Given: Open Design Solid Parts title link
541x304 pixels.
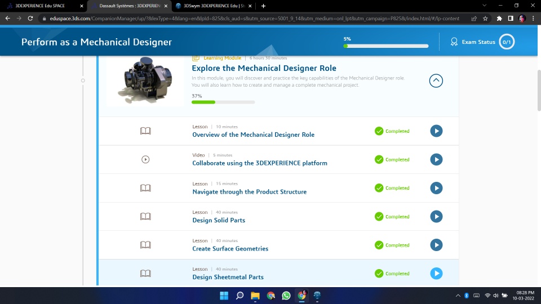Looking at the screenshot, I should 219,220.
